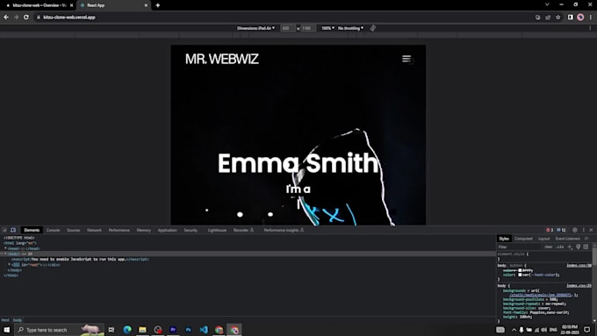Open a new browser tab
The image size is (597, 336).
(158, 5)
